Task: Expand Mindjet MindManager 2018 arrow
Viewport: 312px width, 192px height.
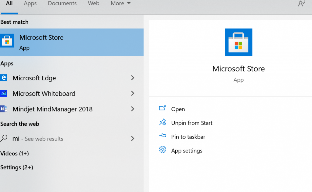Action: pos(133,109)
